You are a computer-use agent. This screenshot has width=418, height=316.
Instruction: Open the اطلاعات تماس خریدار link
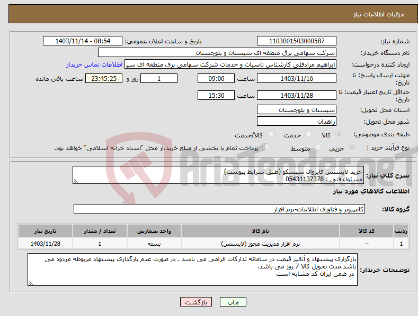coord(94,64)
